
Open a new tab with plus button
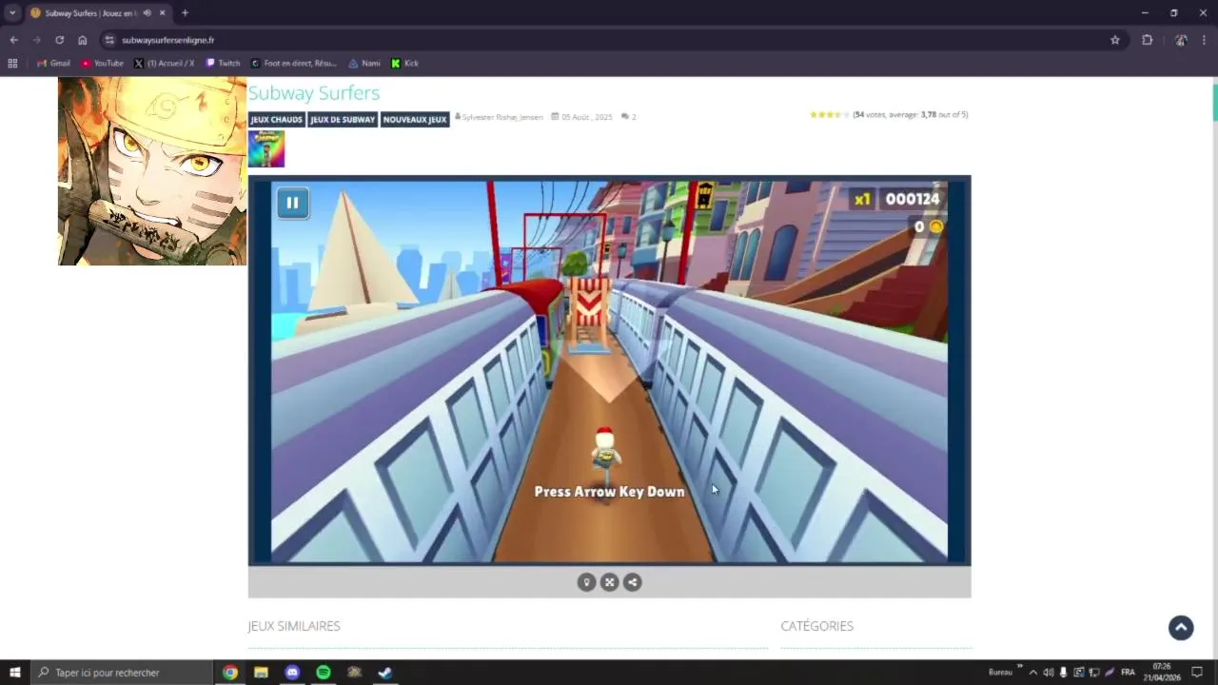point(185,13)
